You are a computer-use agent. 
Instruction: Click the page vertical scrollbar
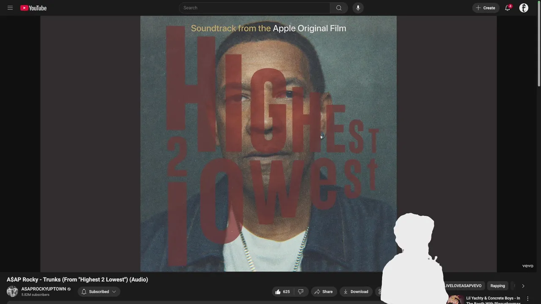point(538,45)
